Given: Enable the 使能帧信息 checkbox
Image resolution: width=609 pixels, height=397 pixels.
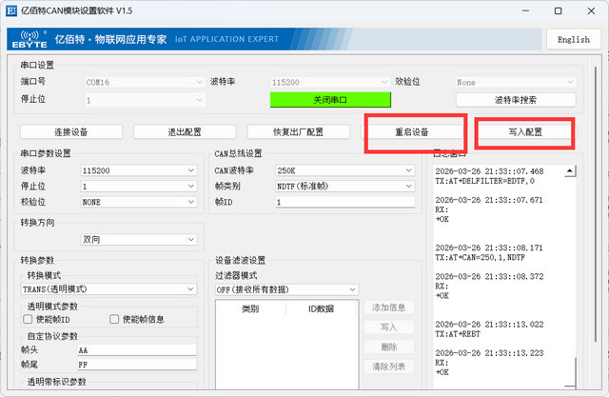Looking at the screenshot, I should coord(114,319).
